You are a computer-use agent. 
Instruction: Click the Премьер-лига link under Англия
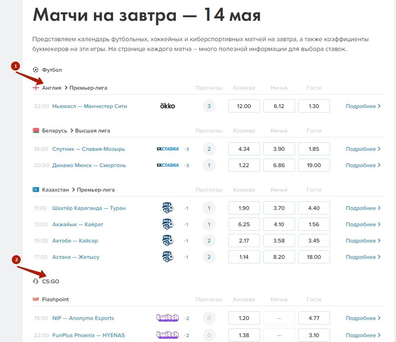point(88,88)
